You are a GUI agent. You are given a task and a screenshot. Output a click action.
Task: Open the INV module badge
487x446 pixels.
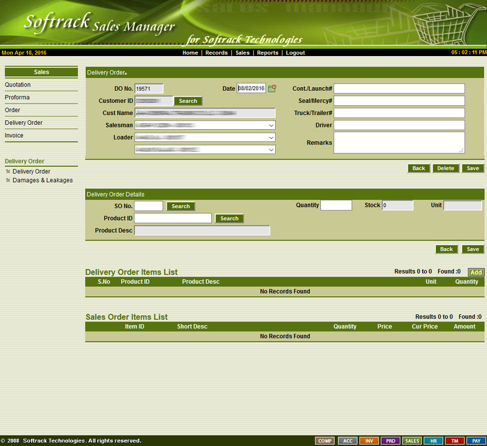[x=369, y=441]
